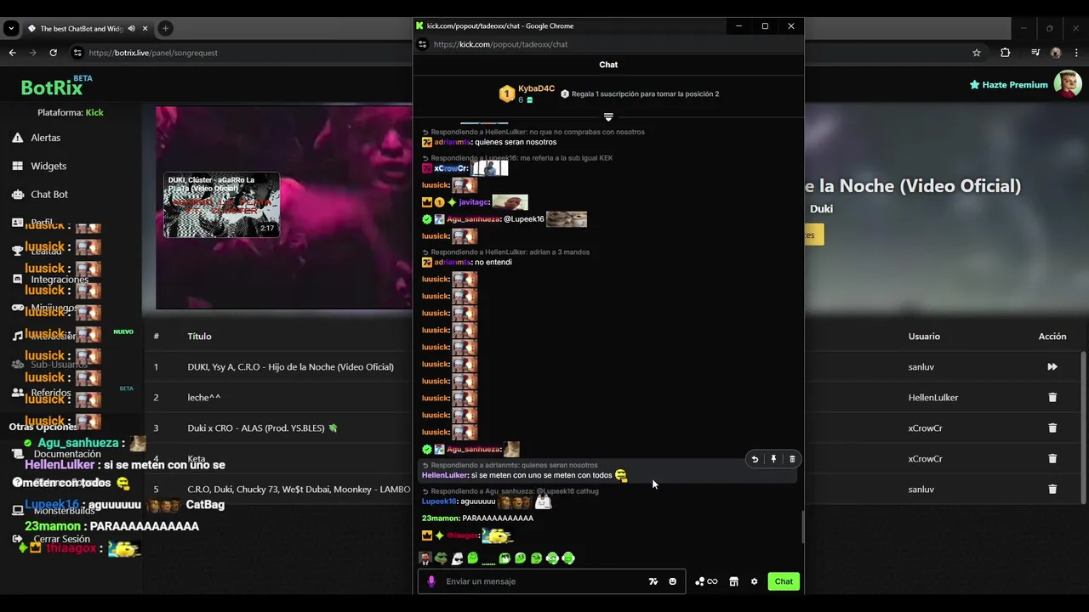1089x612 pixels.
Task: Delete the leche^^ song from HellenLulker
Action: pos(1052,398)
